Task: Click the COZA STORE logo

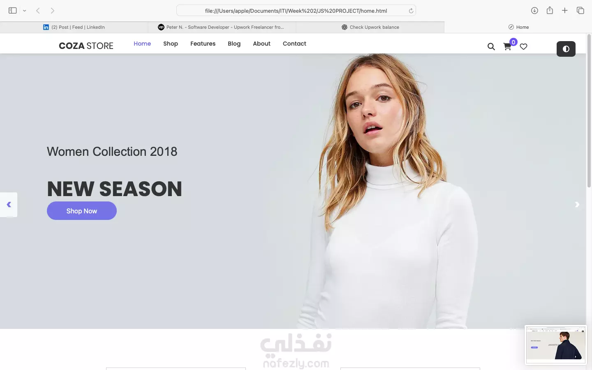Action: click(86, 46)
